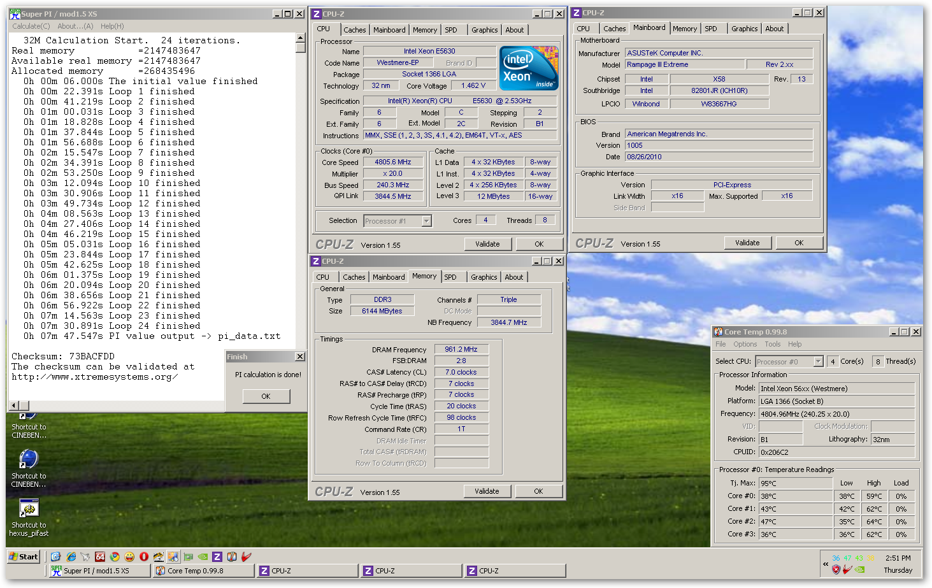The width and height of the screenshot is (932, 588).
Task: Click the green graphics card icon in Quick Launch
Action: 188,557
